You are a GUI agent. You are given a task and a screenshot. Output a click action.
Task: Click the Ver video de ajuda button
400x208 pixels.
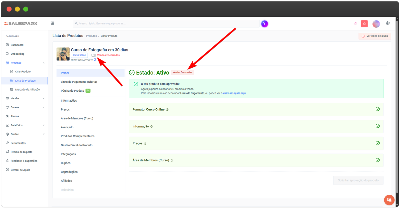374,36
